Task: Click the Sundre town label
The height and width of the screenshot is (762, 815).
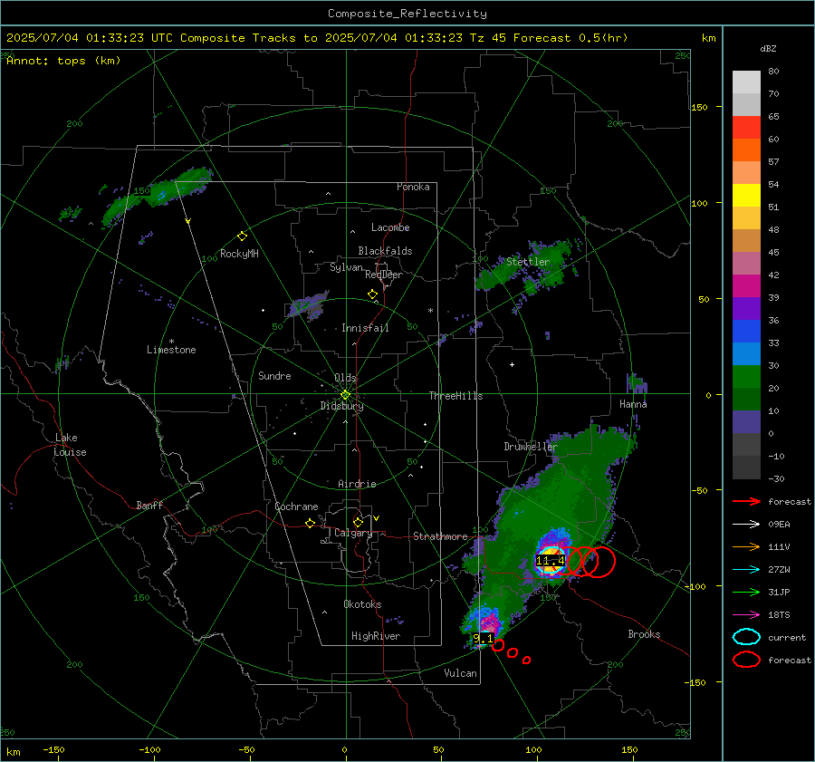Action: click(x=275, y=376)
